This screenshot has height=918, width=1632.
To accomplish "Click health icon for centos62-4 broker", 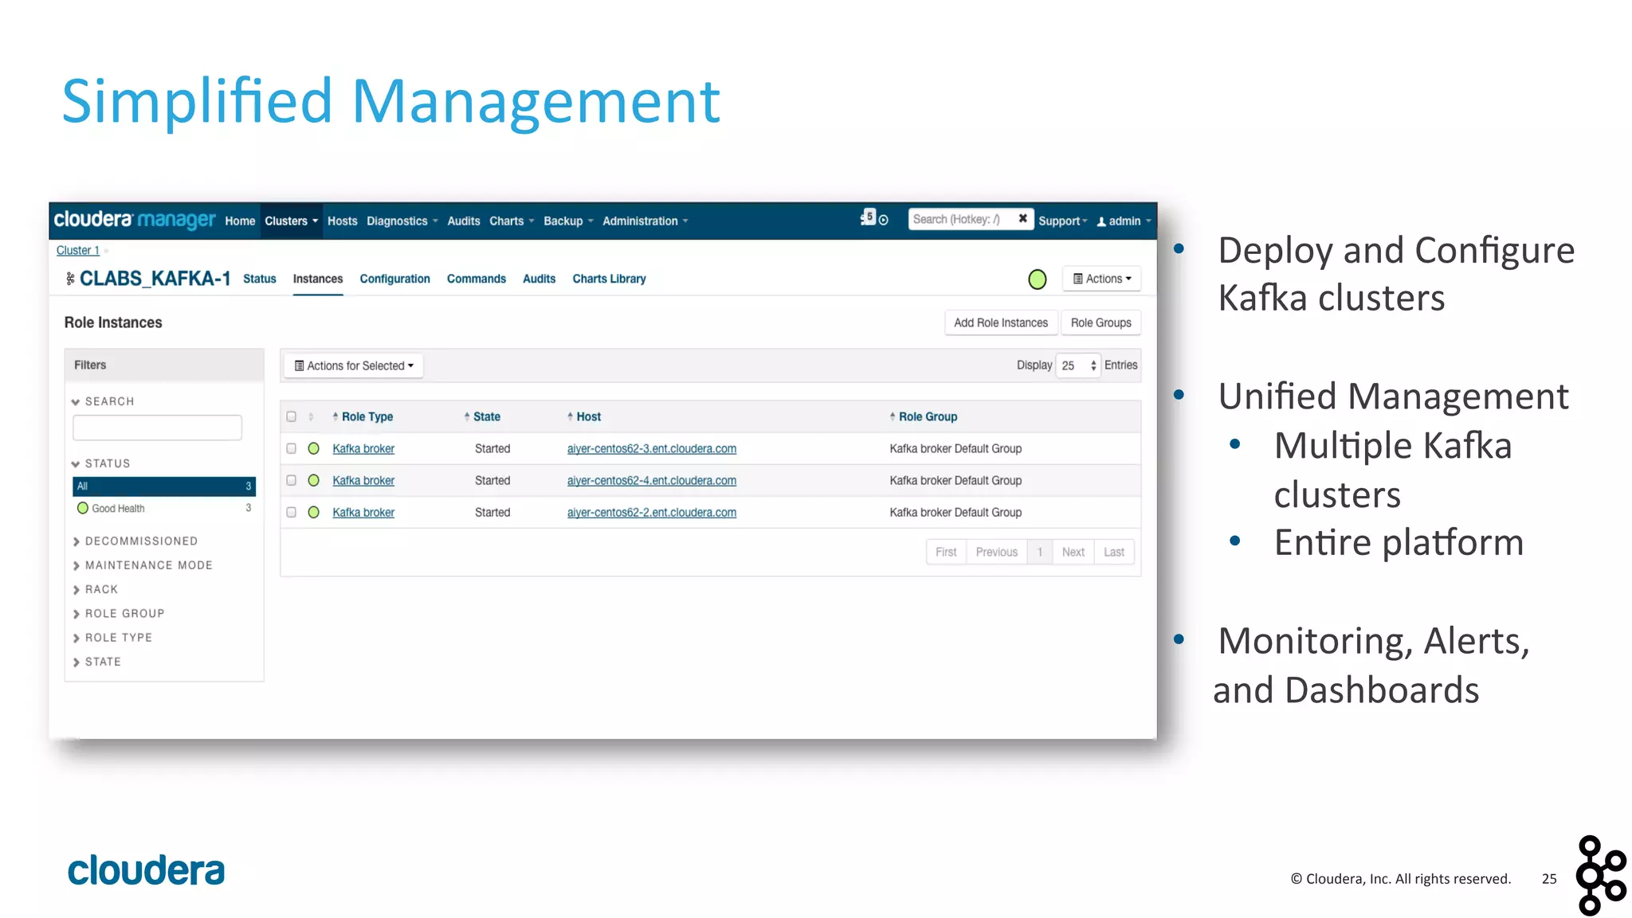I will coord(314,481).
